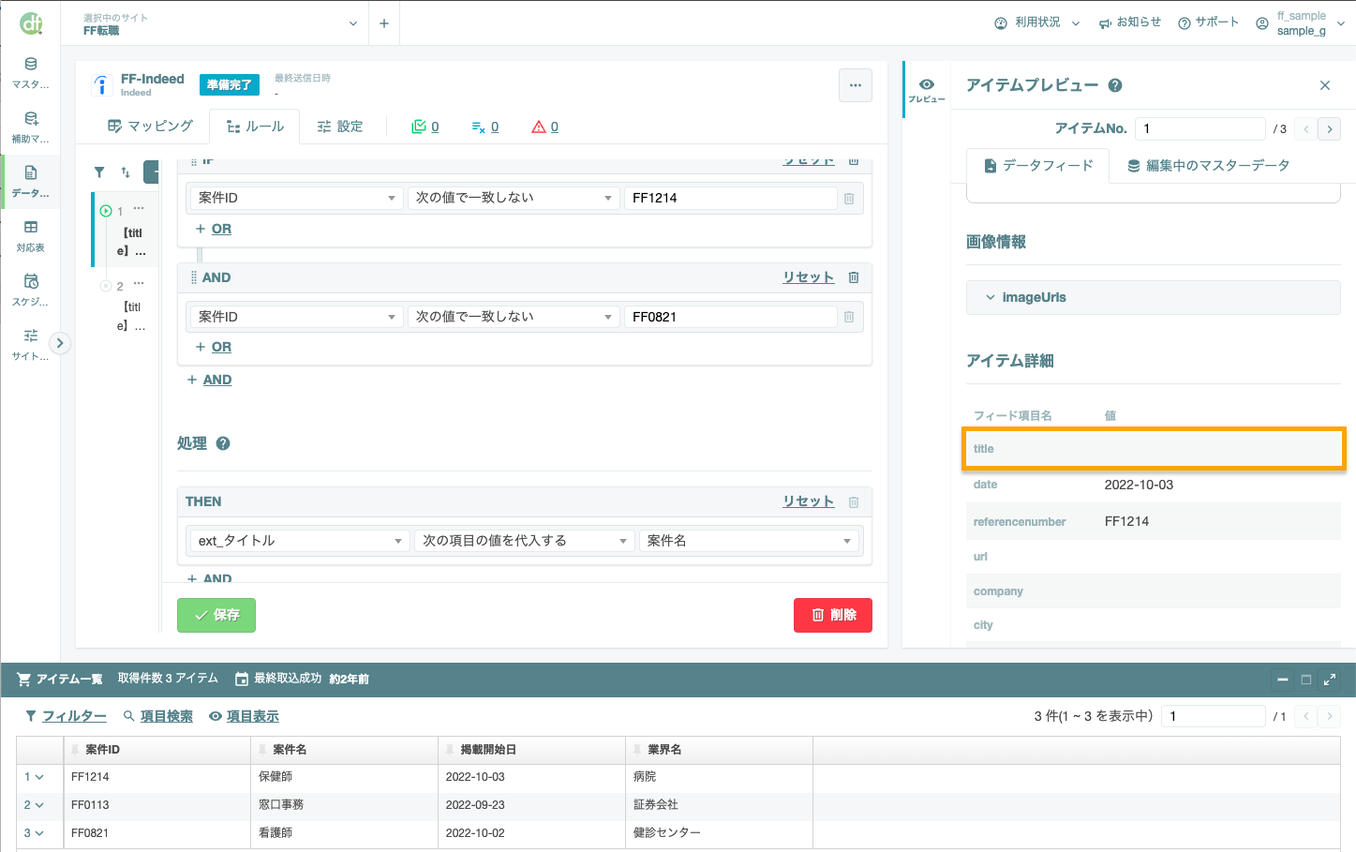Go to next preview item arrow
This screenshot has width=1356, height=852.
click(x=1329, y=129)
